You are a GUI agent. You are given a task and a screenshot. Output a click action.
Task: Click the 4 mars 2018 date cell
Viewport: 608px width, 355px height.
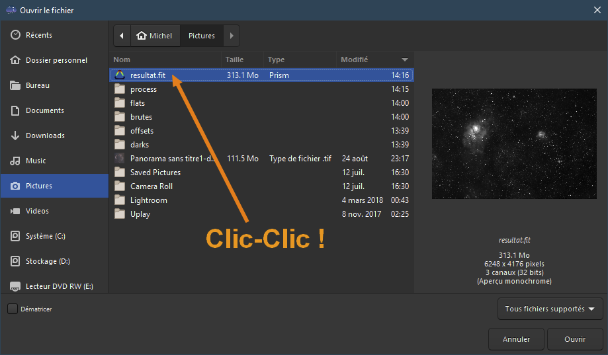362,200
